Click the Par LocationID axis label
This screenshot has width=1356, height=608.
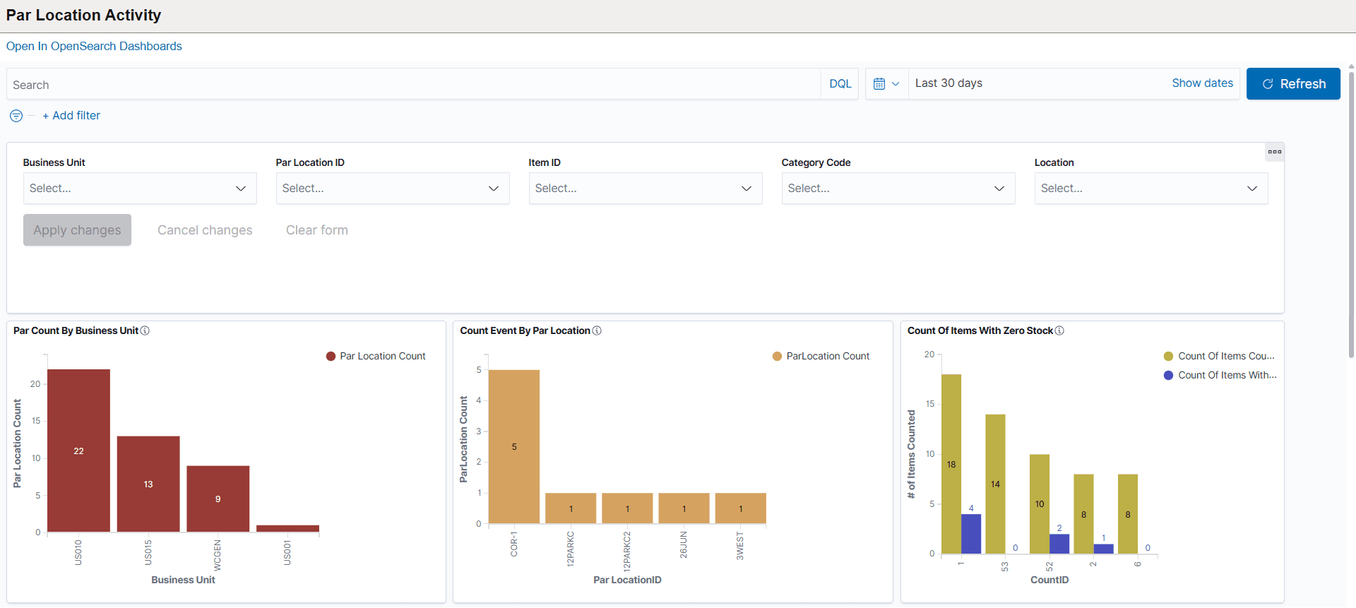pyautogui.click(x=627, y=580)
